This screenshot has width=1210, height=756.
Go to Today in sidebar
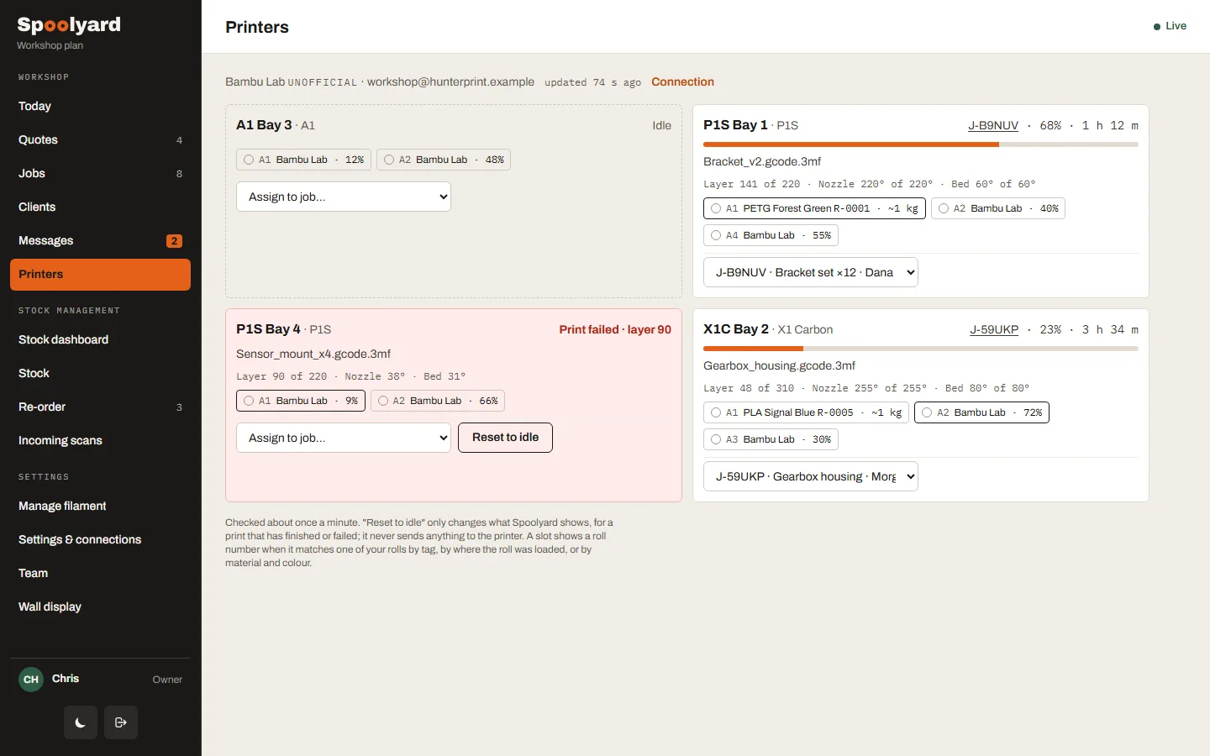(100, 107)
